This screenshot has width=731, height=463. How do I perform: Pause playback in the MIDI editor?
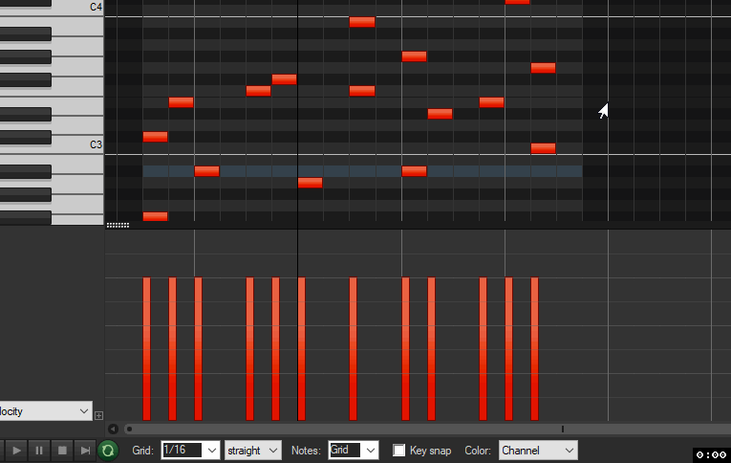coord(39,451)
